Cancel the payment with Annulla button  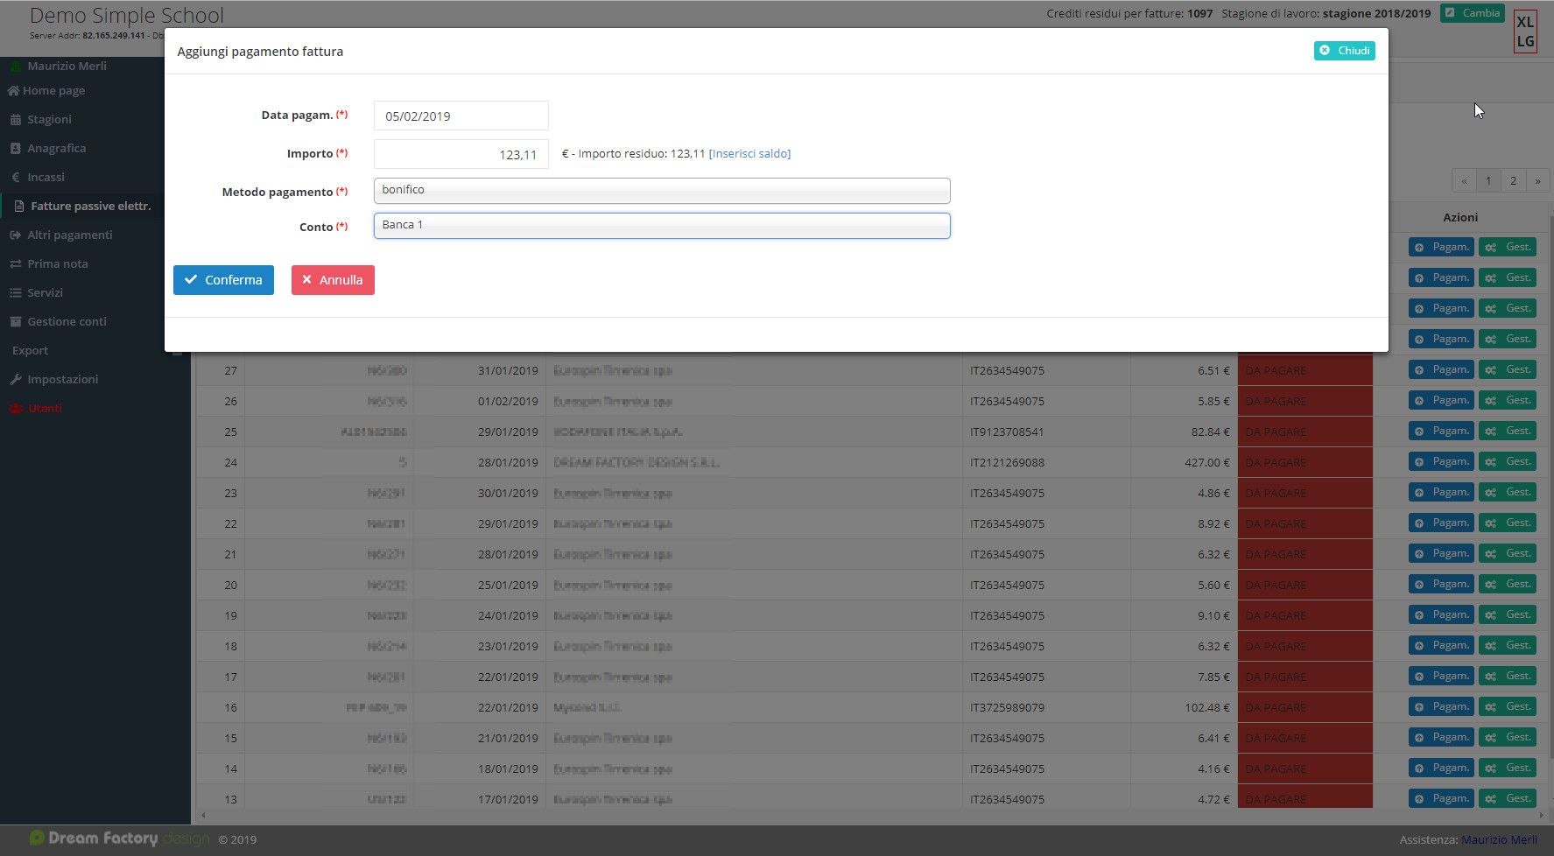tap(333, 280)
